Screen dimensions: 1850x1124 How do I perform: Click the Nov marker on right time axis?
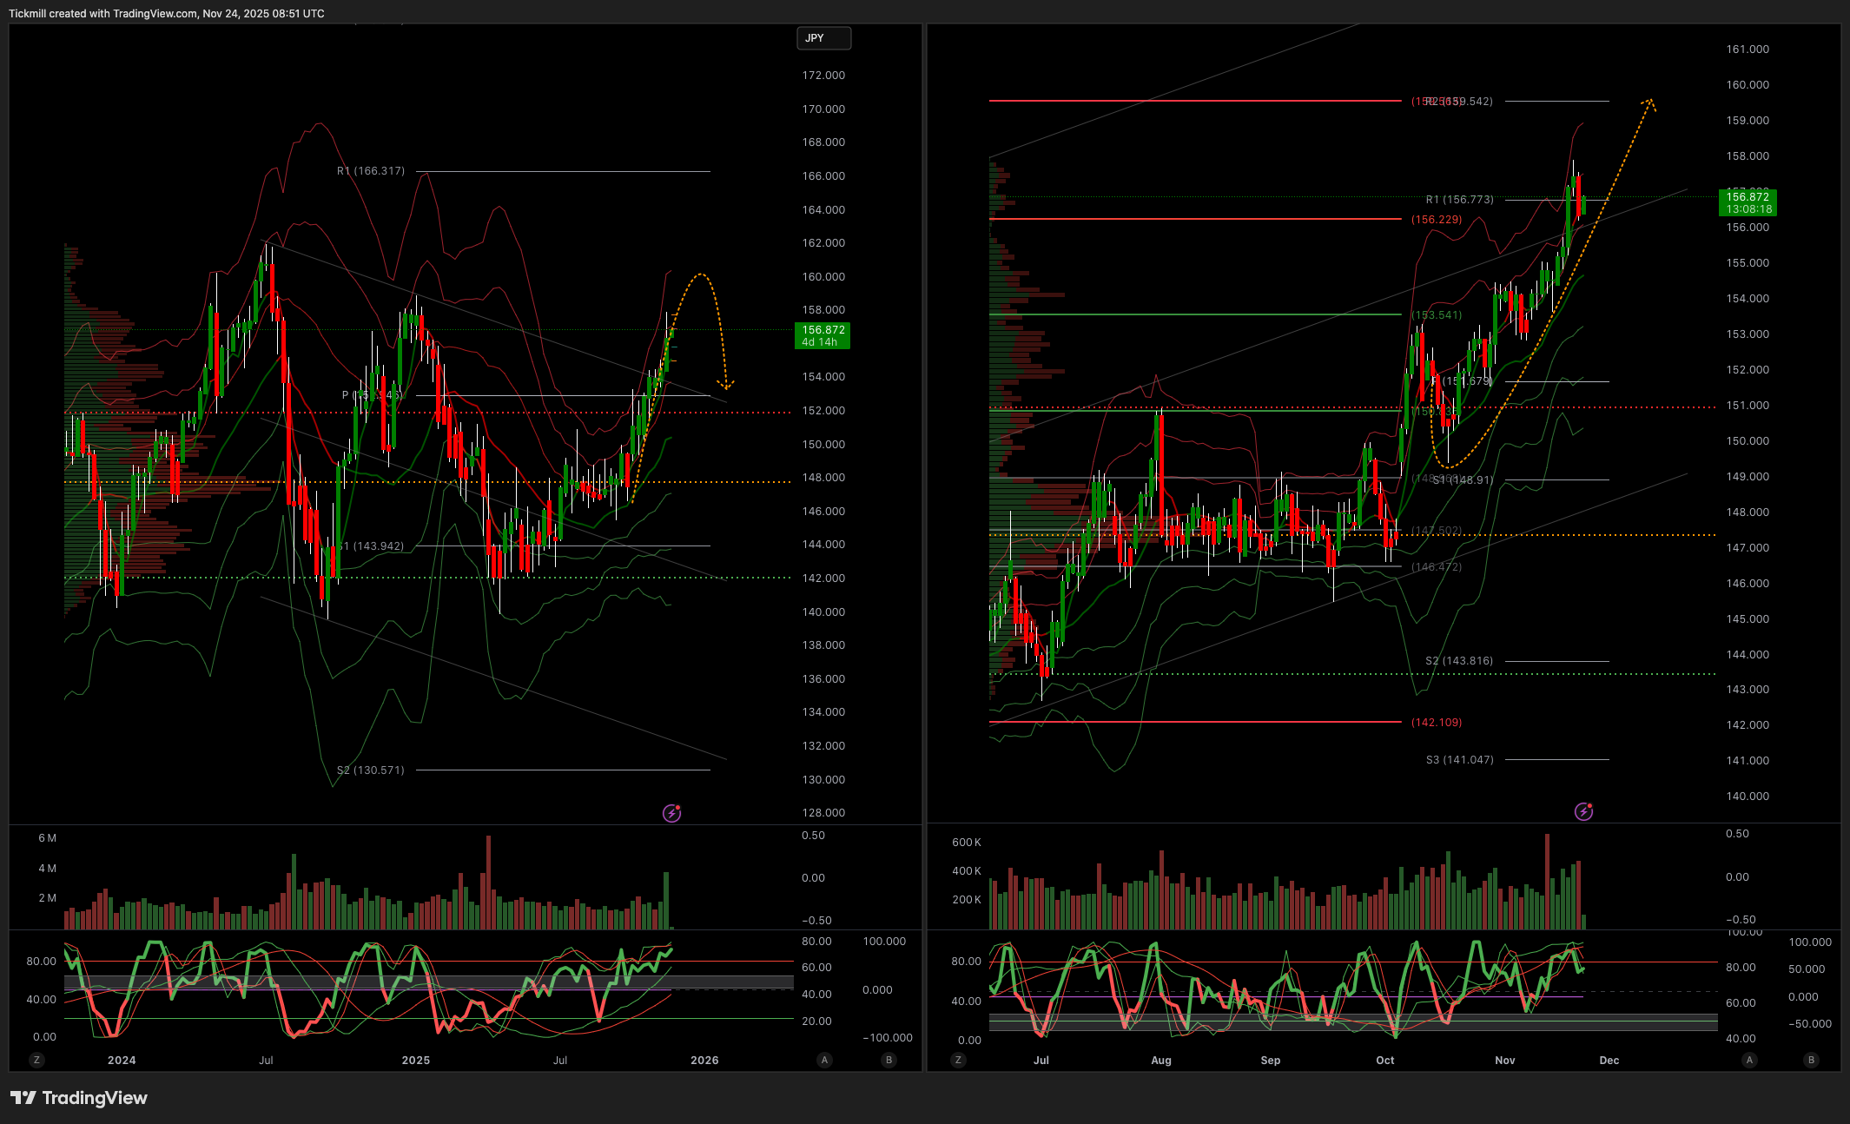(1505, 1060)
